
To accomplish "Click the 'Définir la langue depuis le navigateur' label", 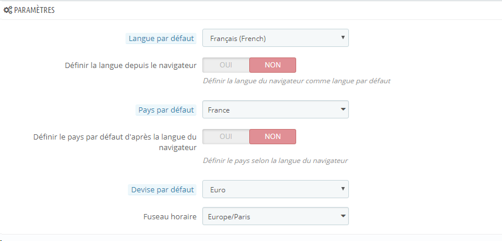I will click(130, 65).
